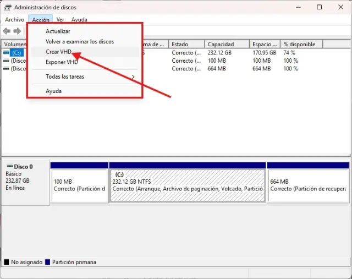The width and height of the screenshot is (352, 279).
Task: Click the Disco 0 disk icon
Action: 8,166
